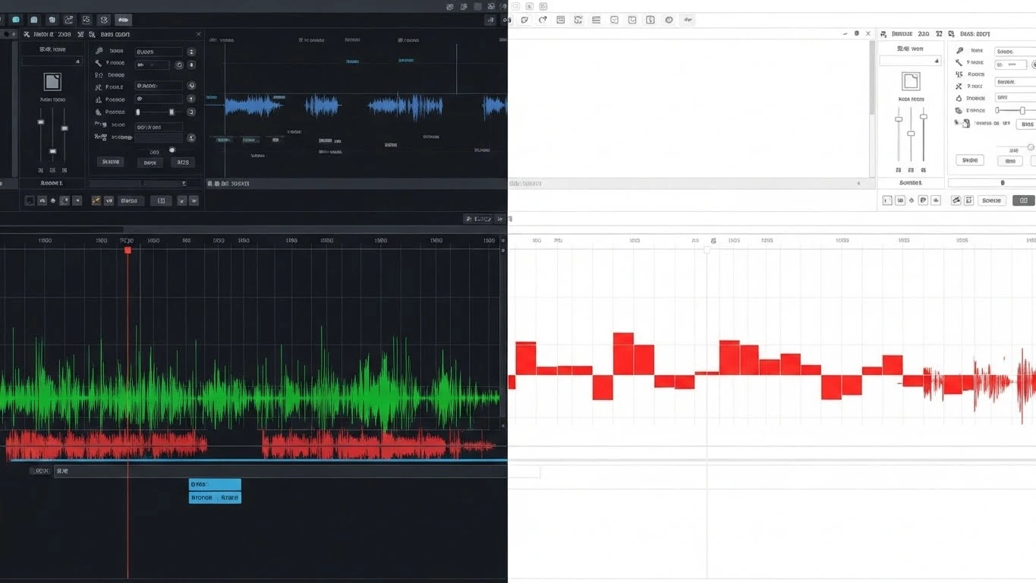Click the middle vertical mixer slider handle
This screenshot has height=583, width=1036.
[x=52, y=150]
